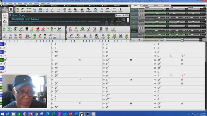
Task: Adjust the Drums track pan slider
Action: click(177, 17)
